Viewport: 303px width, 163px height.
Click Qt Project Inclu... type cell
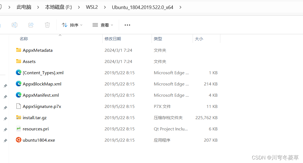point(171,129)
